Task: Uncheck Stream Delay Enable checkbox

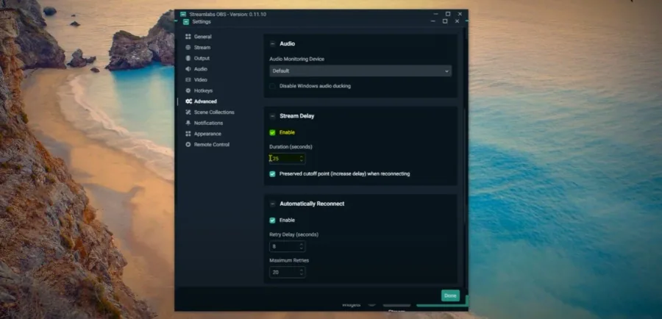Action: (272, 132)
